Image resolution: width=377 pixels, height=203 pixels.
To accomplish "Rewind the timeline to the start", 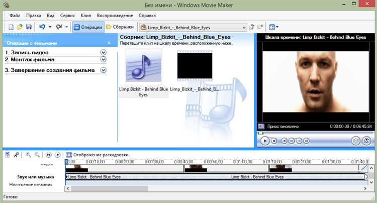I will coord(49,155).
